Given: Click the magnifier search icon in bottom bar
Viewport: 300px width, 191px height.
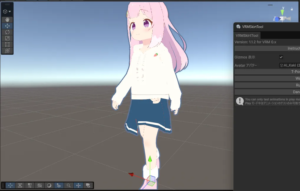Looking at the screenshot, I should click(68, 185).
